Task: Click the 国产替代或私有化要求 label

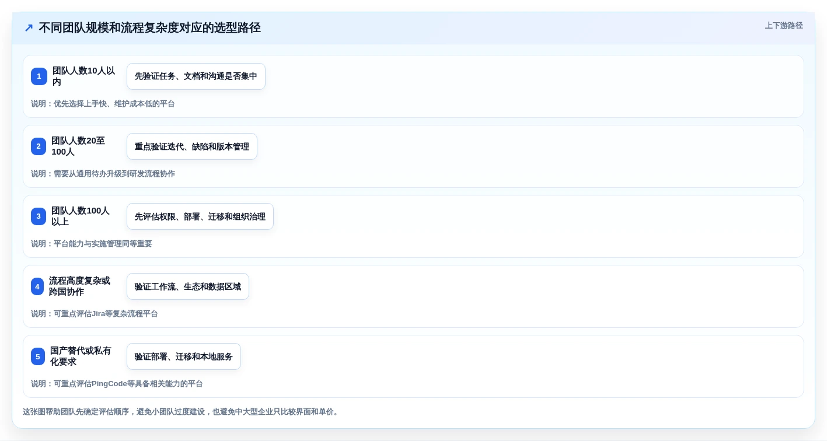Action: coord(81,356)
